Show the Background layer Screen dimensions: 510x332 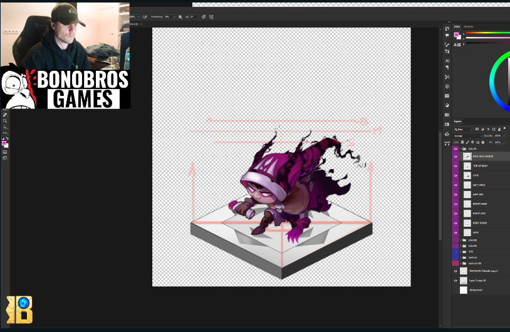455,290
